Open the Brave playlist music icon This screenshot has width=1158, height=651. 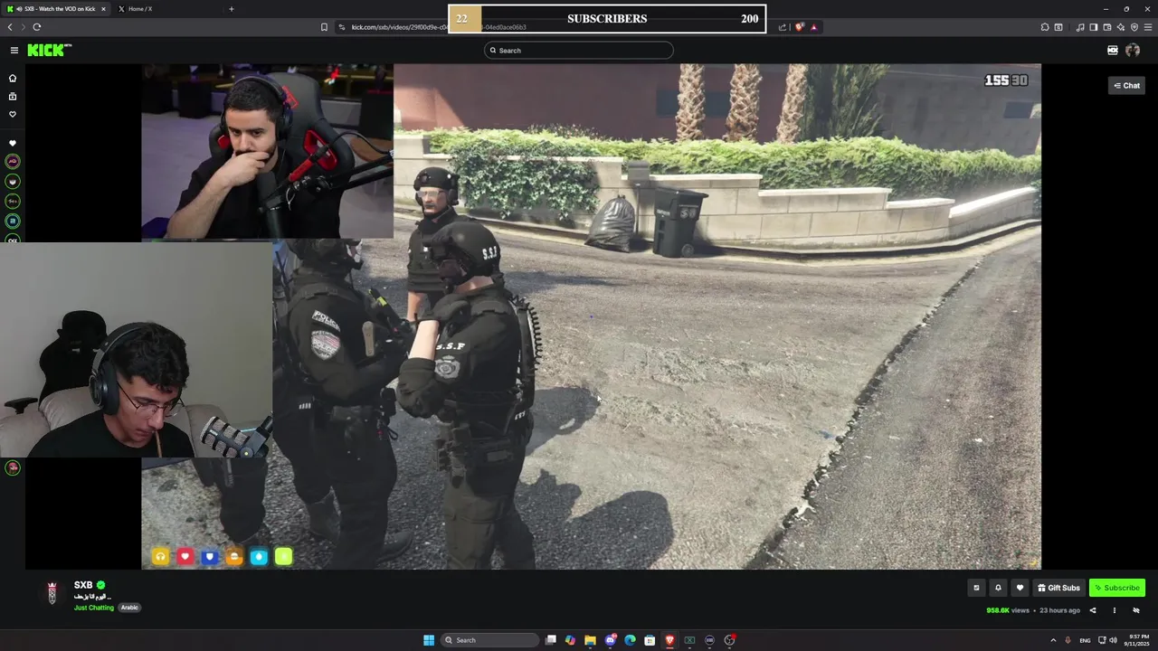1080,27
